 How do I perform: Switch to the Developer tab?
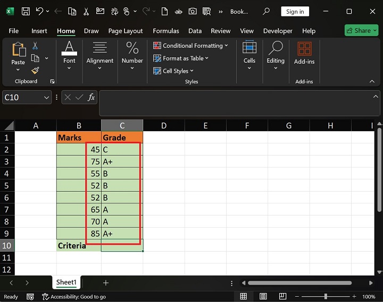(278, 31)
